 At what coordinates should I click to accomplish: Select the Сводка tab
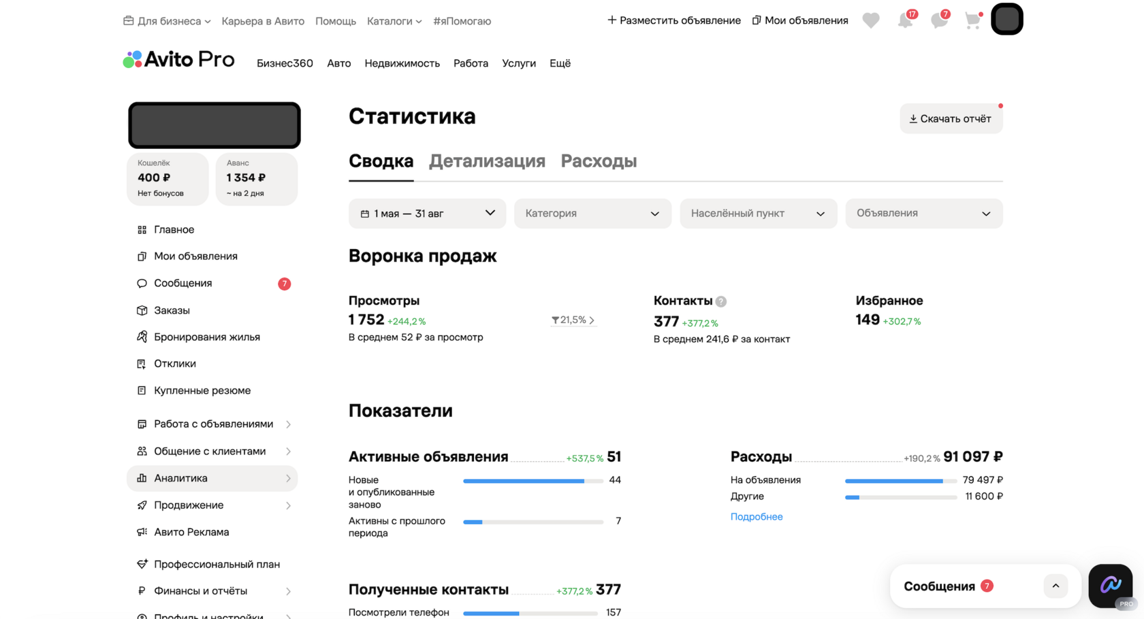(x=381, y=161)
